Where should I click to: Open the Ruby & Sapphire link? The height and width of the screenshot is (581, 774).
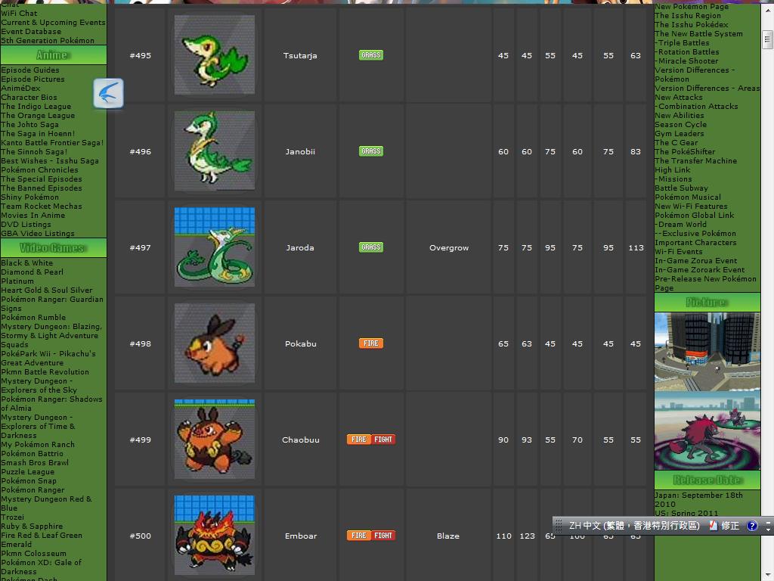[x=32, y=527]
